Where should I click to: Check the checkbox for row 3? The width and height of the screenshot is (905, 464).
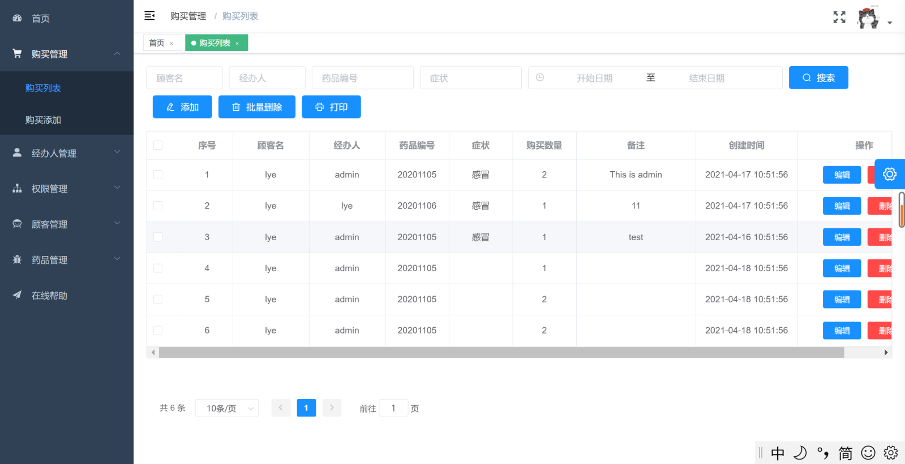(x=158, y=237)
